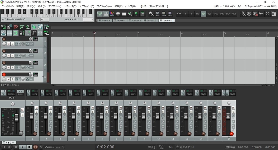This screenshot has width=278, height=150.
Task: Open the ファイル(F) menu
Action: tap(7, 6)
